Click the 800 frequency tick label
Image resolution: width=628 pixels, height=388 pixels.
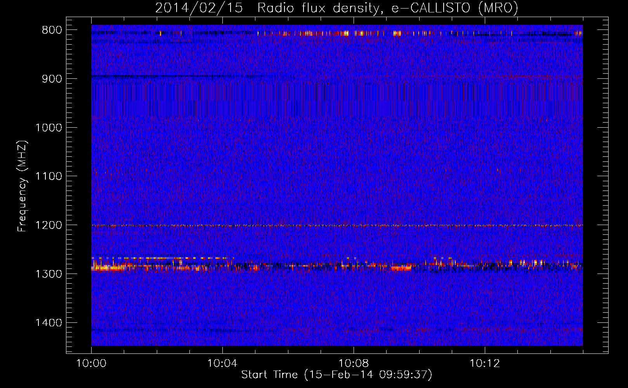(52, 30)
